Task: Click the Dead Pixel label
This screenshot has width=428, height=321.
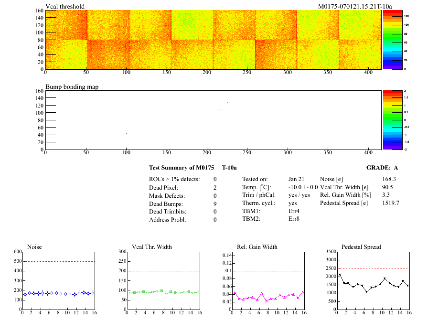Action: [163, 187]
